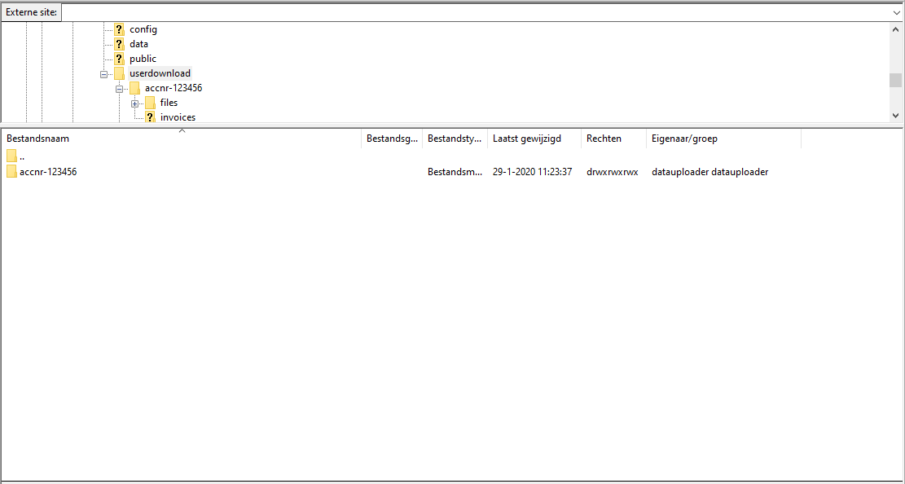Viewport: 905px width, 484px height.
Task: Sort by Eigenaar/groep column header
Action: [724, 139]
